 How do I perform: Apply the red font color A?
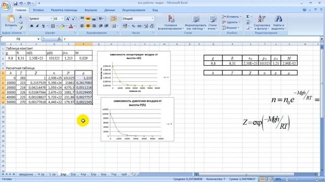[x=71, y=26]
